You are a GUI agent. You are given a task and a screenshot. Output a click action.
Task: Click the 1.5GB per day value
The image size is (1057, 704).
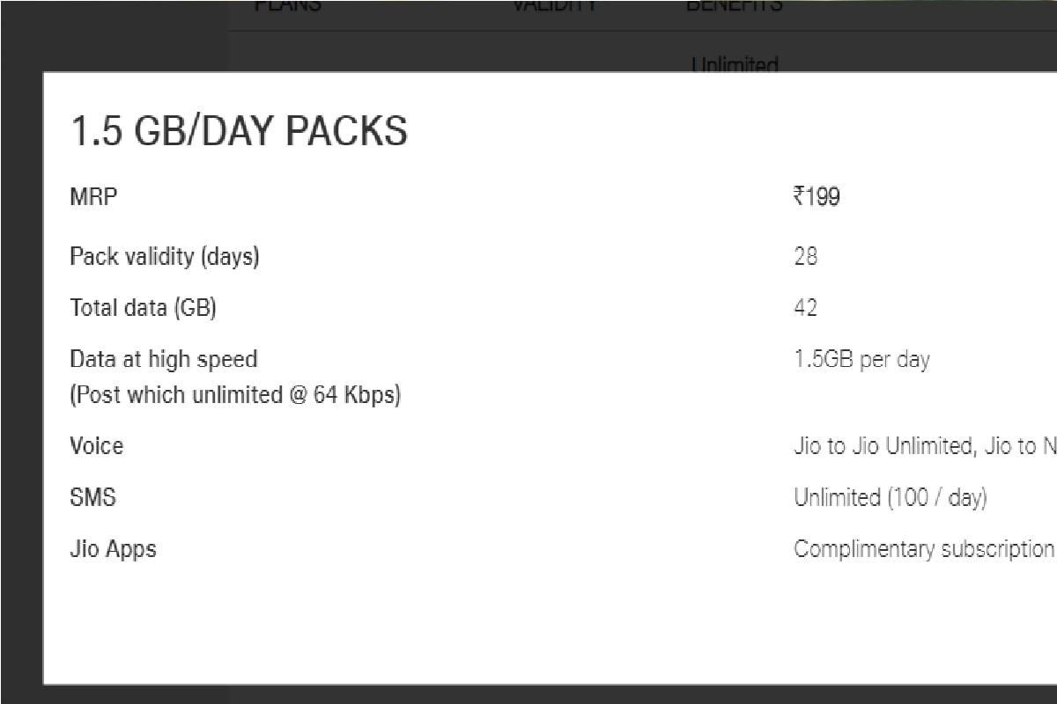tap(861, 359)
